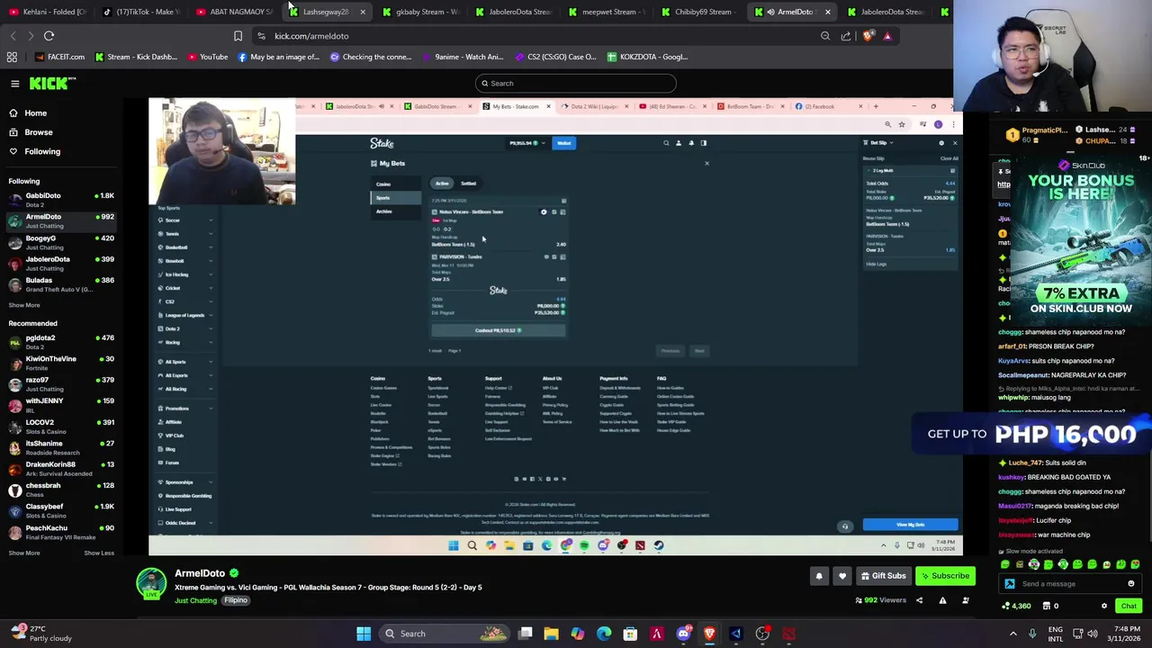Show More recommended channels

point(24,553)
